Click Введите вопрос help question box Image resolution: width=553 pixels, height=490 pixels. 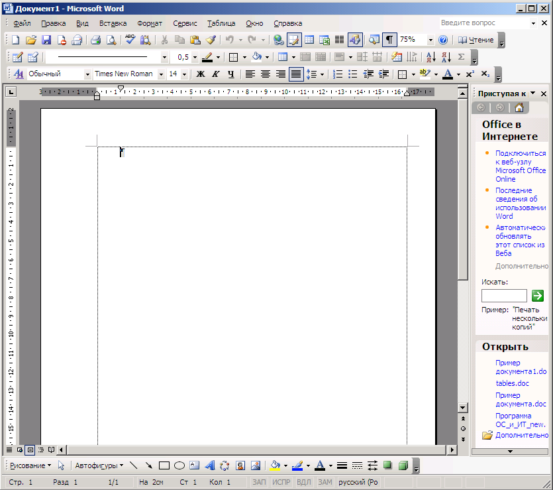tap(484, 23)
